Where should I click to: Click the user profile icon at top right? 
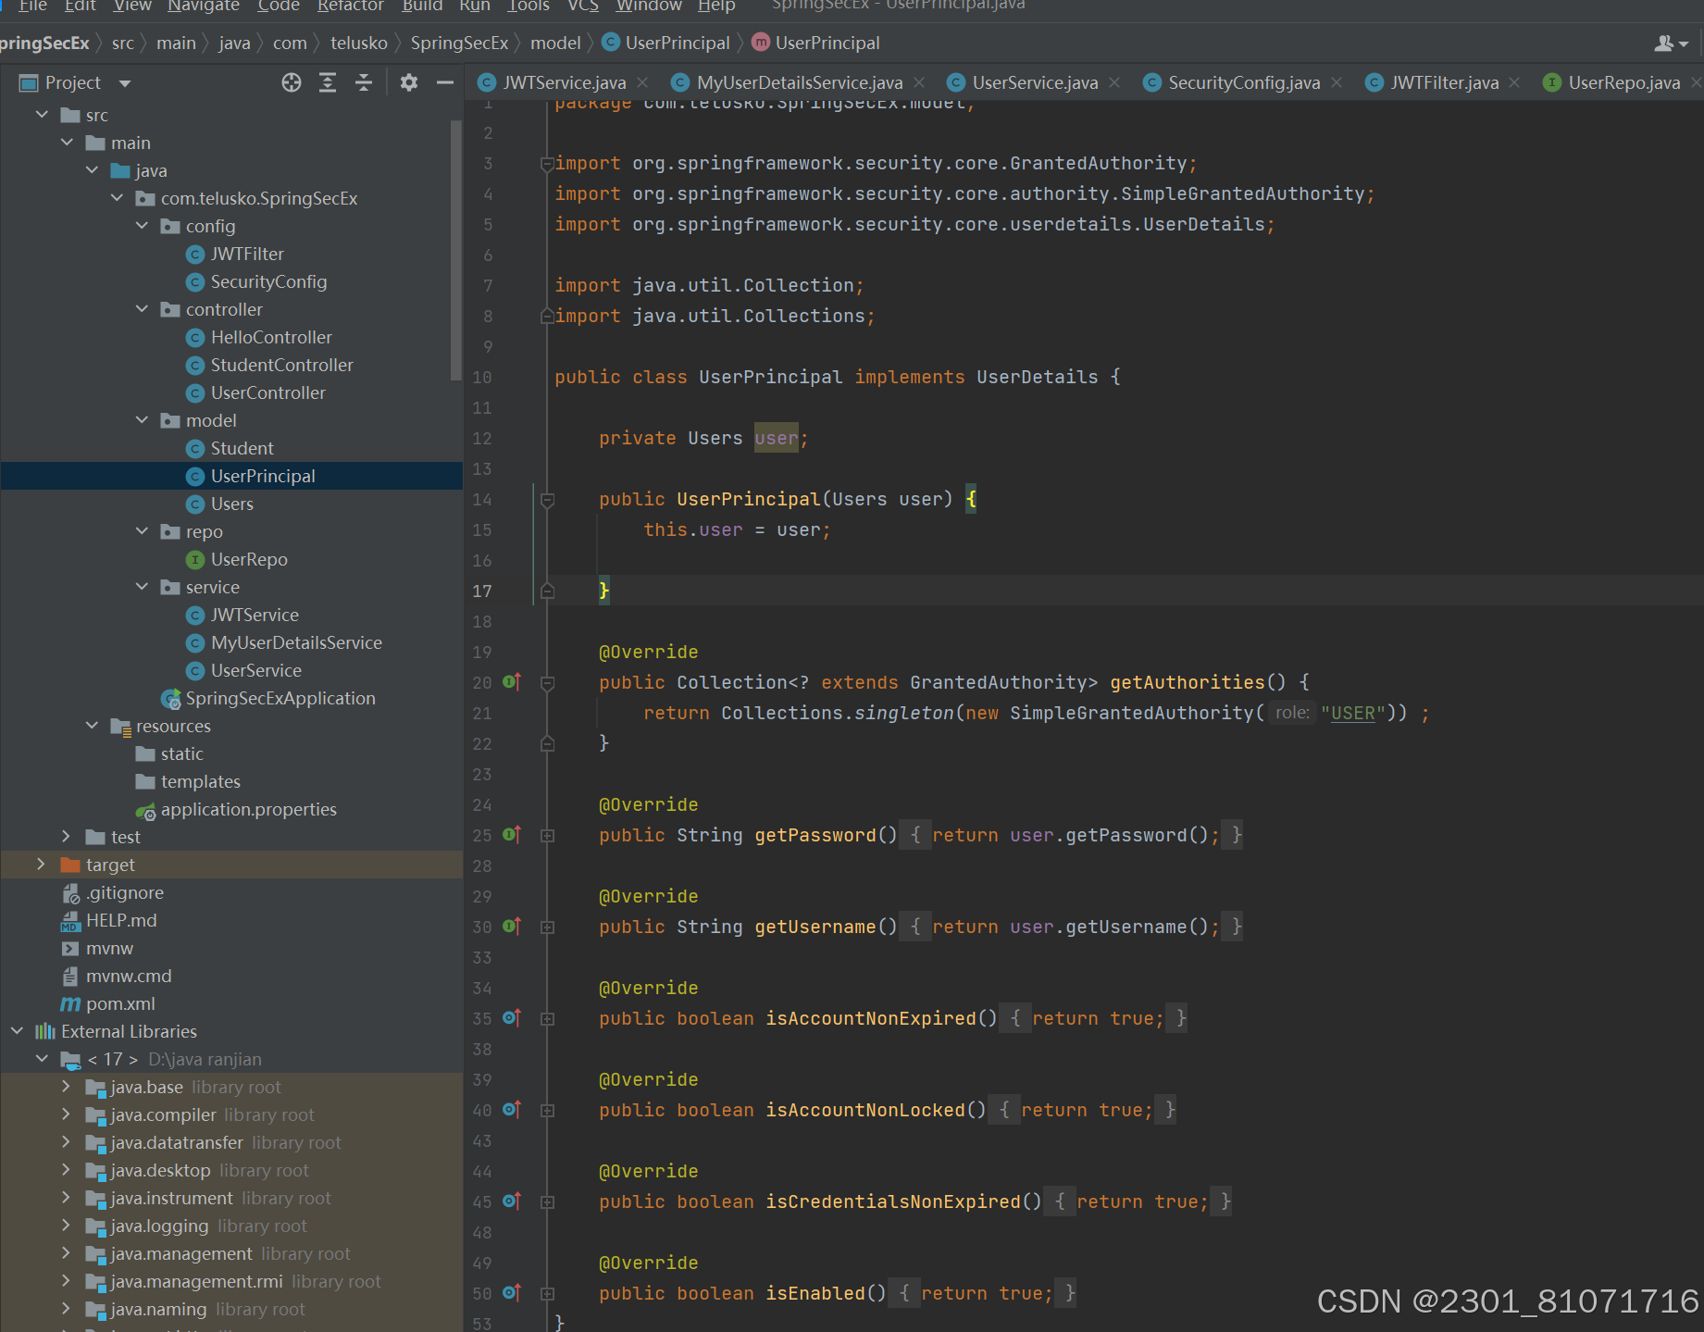tap(1665, 43)
